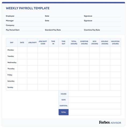Click the blue TOTAL summary label

tap(63, 112)
